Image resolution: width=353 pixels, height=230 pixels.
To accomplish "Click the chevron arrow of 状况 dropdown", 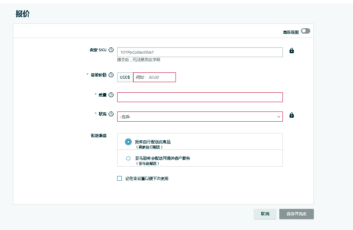I will click(279, 117).
